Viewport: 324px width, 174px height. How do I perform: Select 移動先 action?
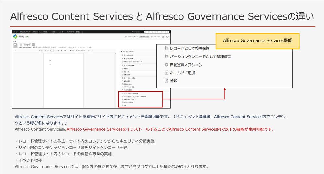(125, 69)
